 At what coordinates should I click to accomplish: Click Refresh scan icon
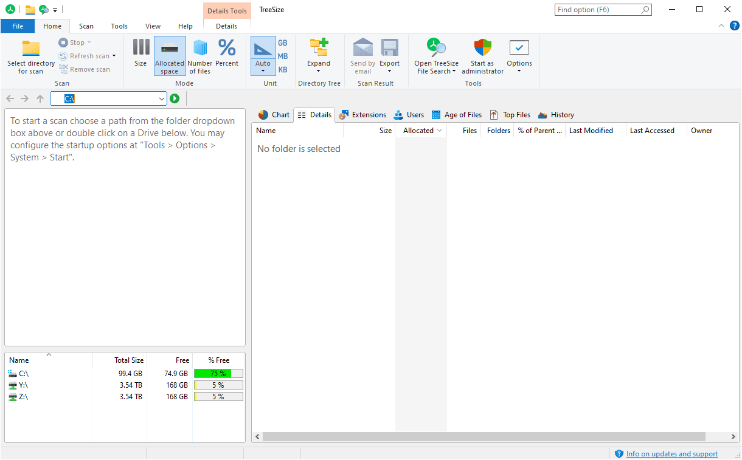(63, 56)
